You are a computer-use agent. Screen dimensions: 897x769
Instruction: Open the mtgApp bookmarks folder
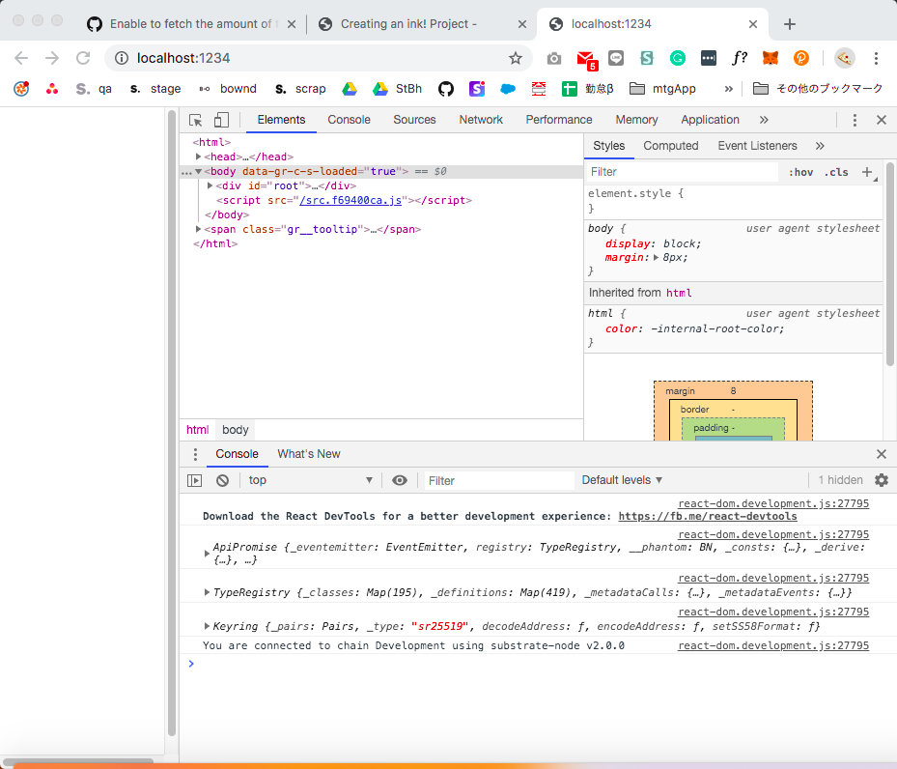[x=662, y=89]
